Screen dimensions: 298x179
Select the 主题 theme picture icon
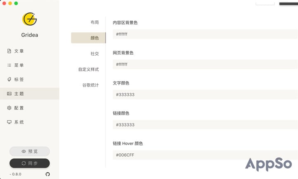tap(9, 94)
